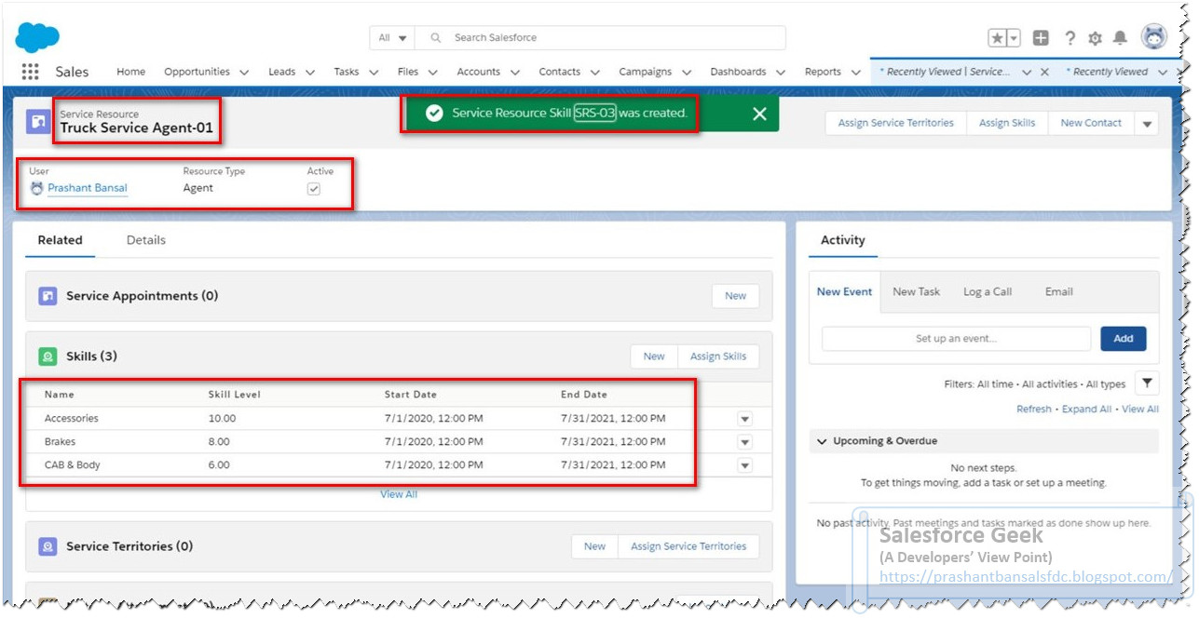
Task: Open row actions for Brakes skill
Action: [744, 442]
